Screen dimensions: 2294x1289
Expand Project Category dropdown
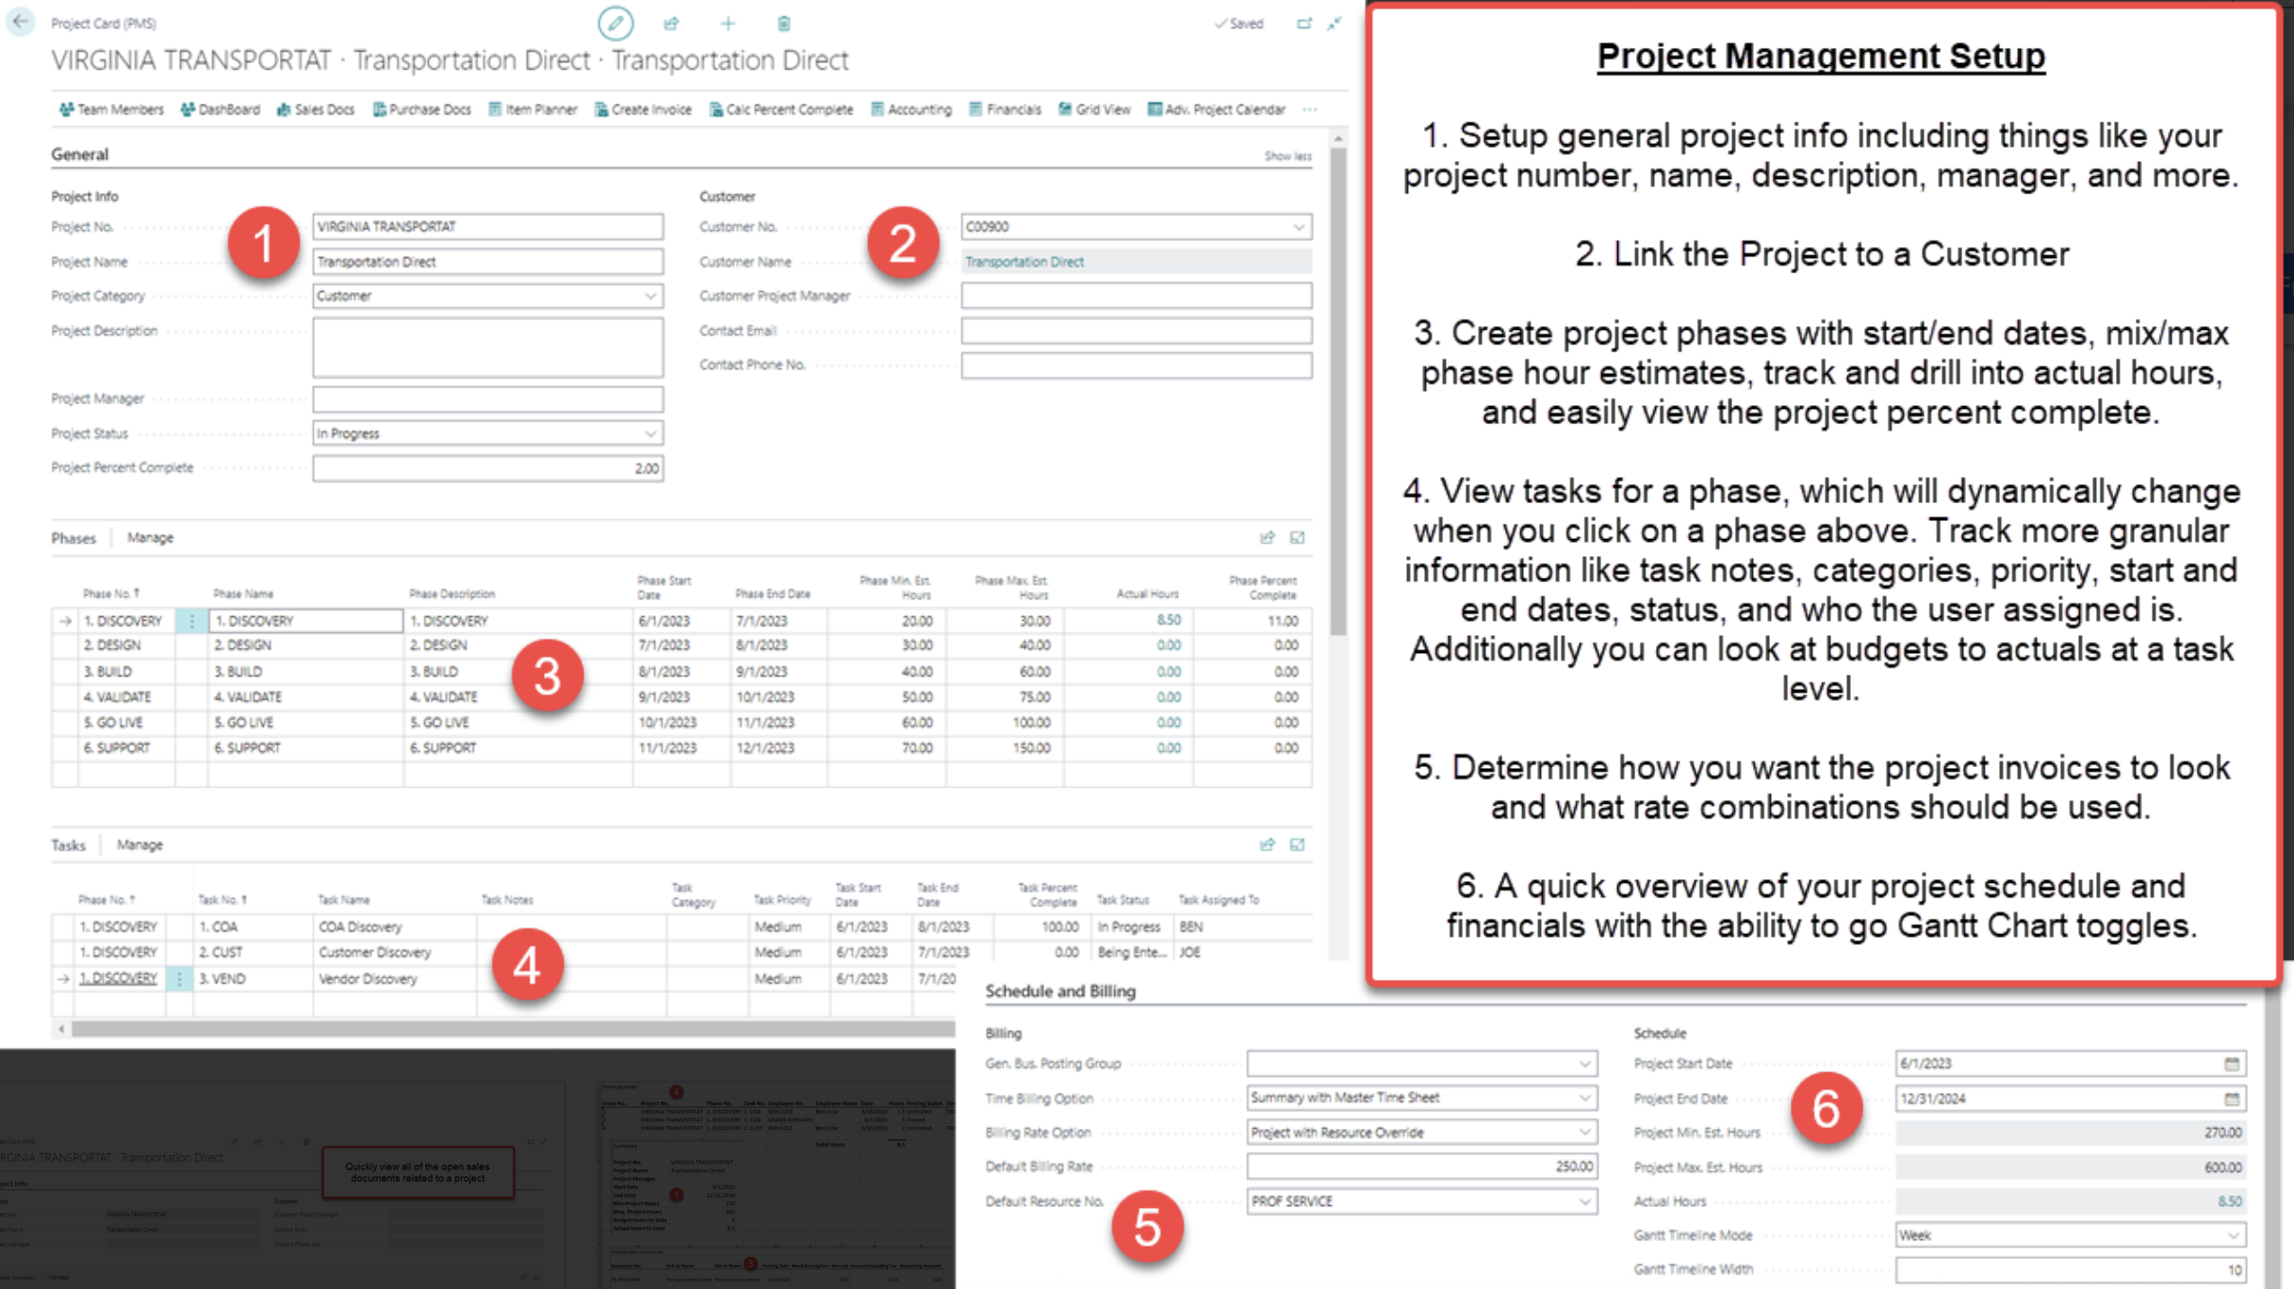point(650,296)
